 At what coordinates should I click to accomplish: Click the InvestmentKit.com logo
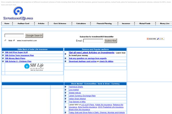[18, 13]
